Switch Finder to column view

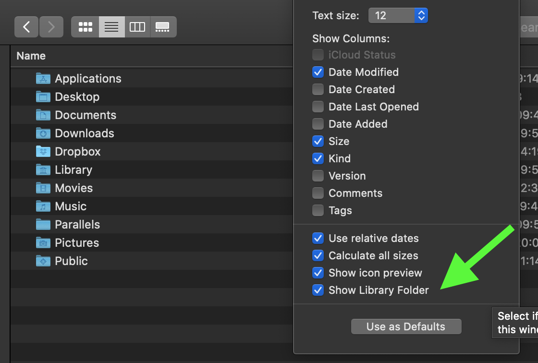click(137, 27)
